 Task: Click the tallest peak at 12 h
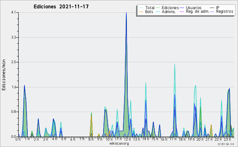click(126, 13)
